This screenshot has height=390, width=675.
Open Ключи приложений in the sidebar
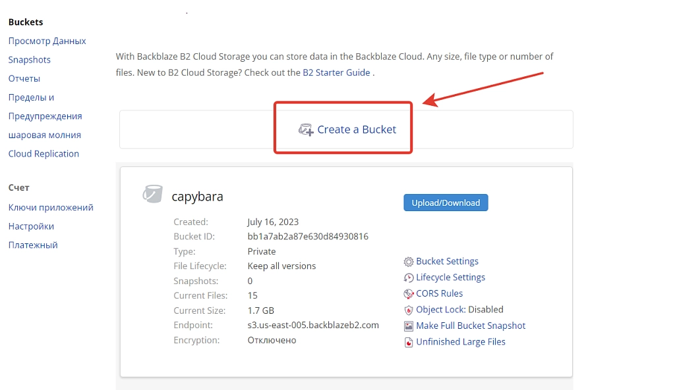(51, 207)
